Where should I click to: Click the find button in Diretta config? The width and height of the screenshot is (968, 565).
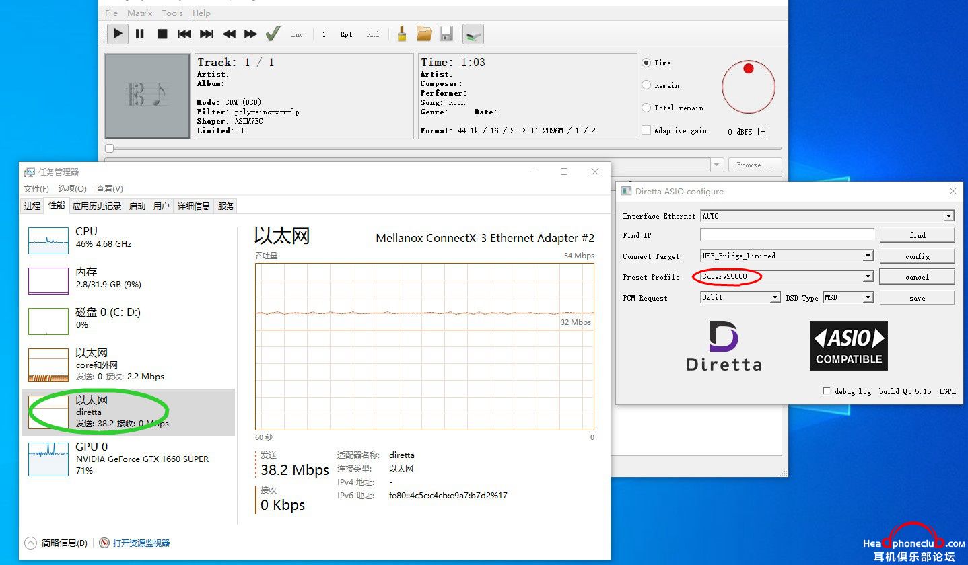[917, 235]
